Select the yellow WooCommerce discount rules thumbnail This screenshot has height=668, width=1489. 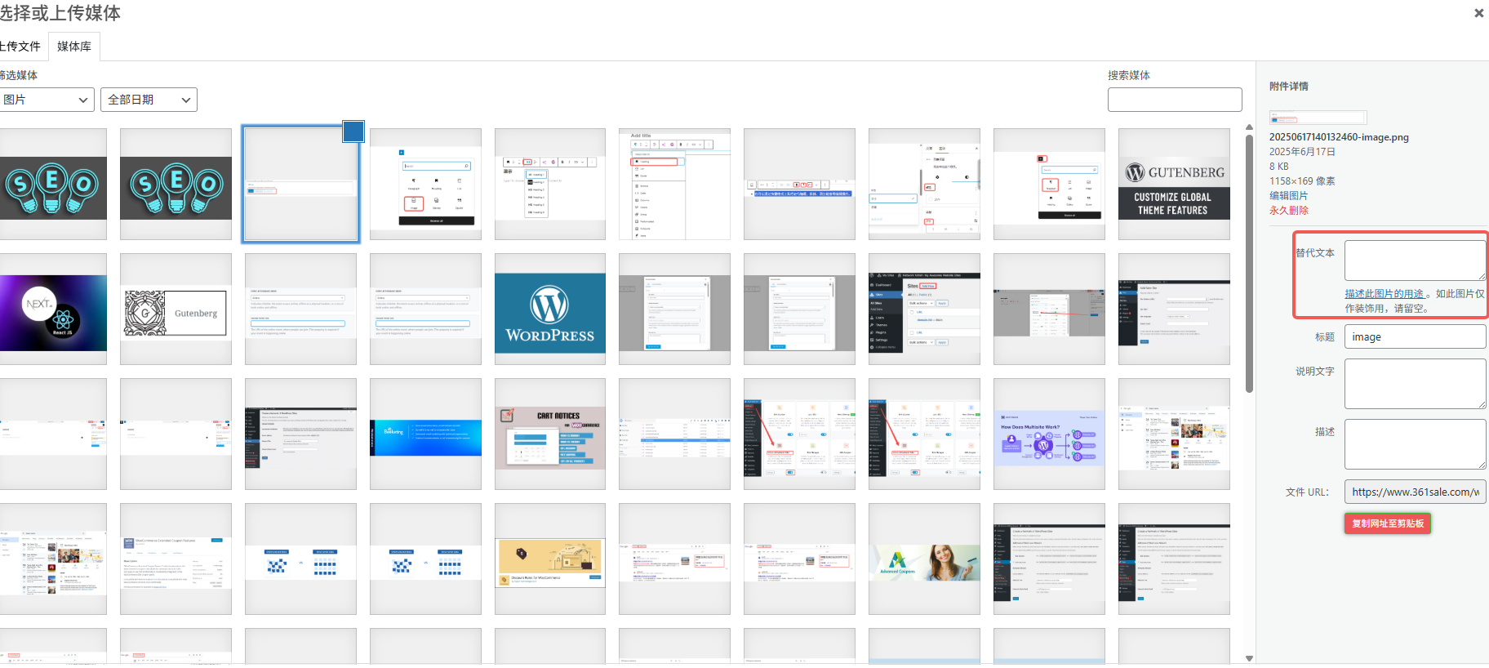click(x=550, y=559)
